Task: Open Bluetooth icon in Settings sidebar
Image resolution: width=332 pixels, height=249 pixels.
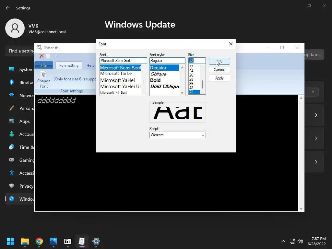Action: [x=12, y=82]
